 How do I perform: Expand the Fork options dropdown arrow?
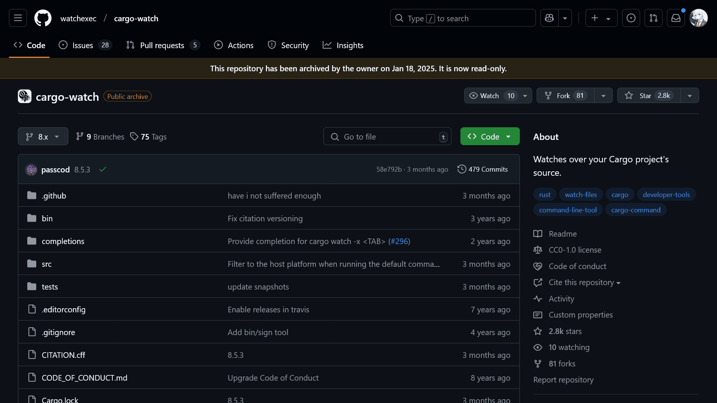click(x=603, y=96)
